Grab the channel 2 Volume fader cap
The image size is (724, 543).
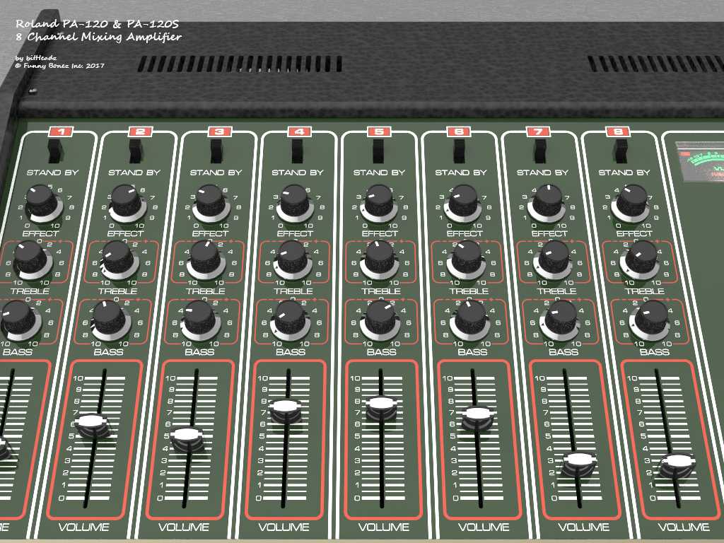[x=93, y=425]
